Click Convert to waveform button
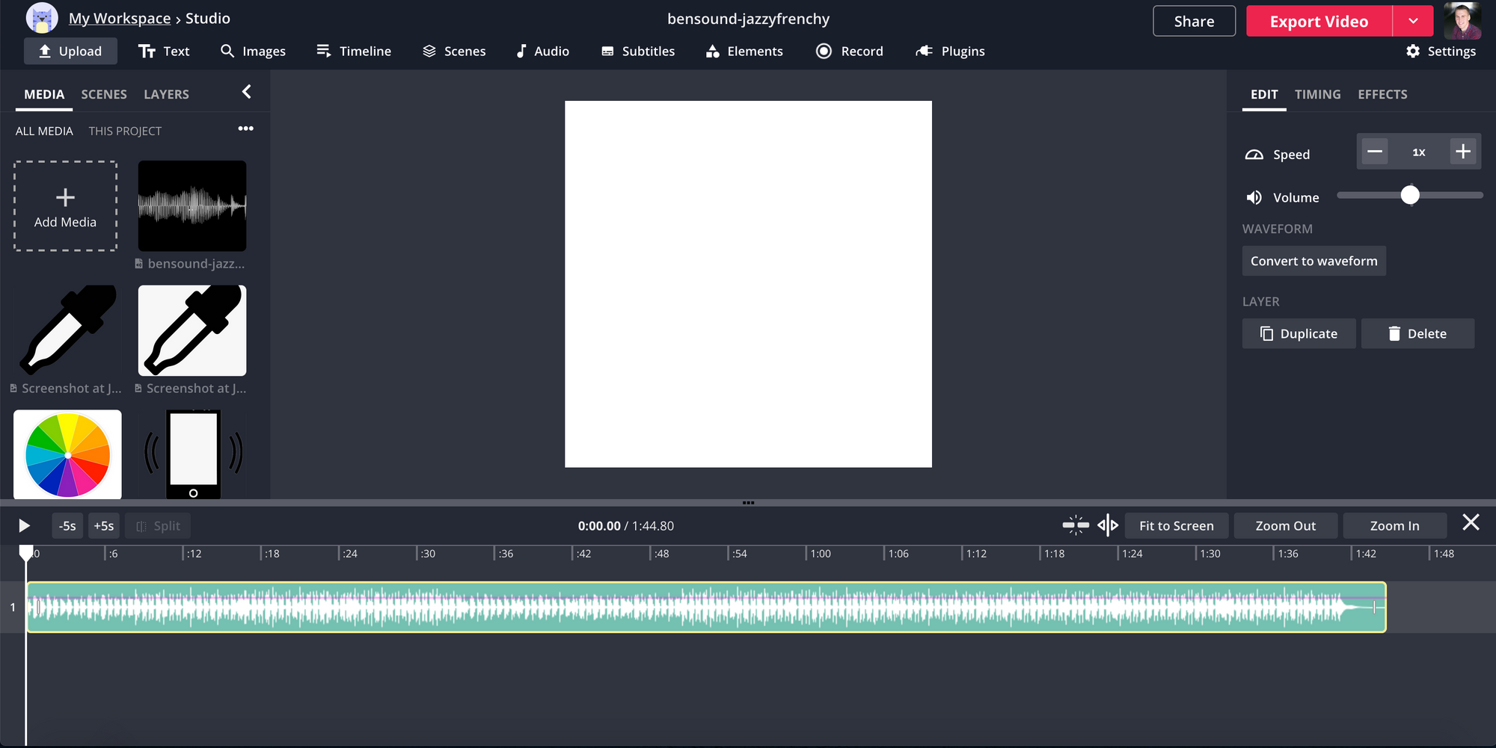Viewport: 1496px width, 748px height. (1313, 261)
